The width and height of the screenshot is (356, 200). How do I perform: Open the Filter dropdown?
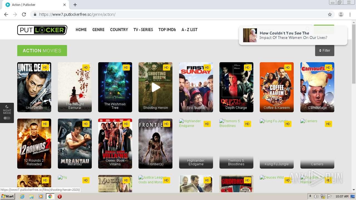point(325,51)
